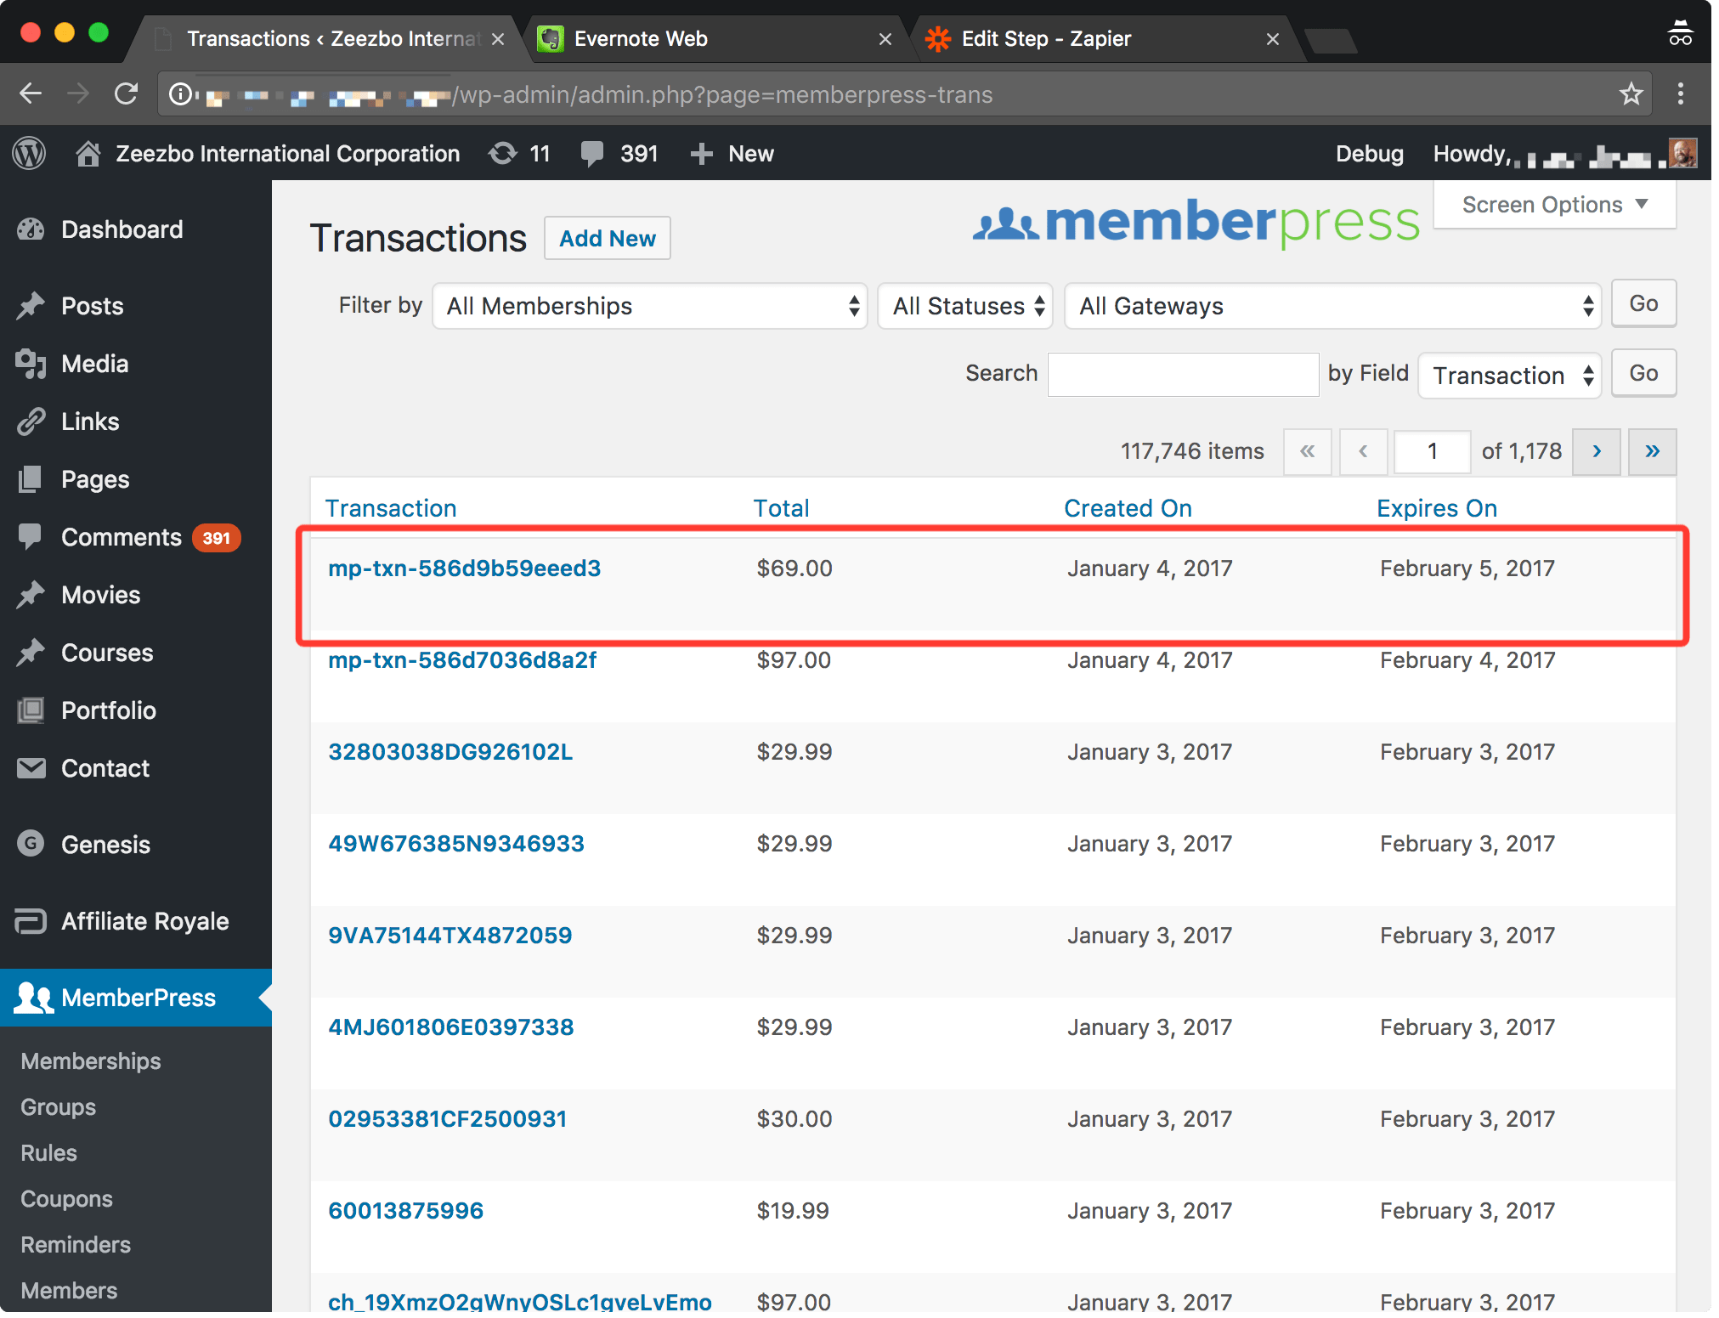Click the WordPress logo in admin bar
The width and height of the screenshot is (1719, 1318).
[30, 154]
